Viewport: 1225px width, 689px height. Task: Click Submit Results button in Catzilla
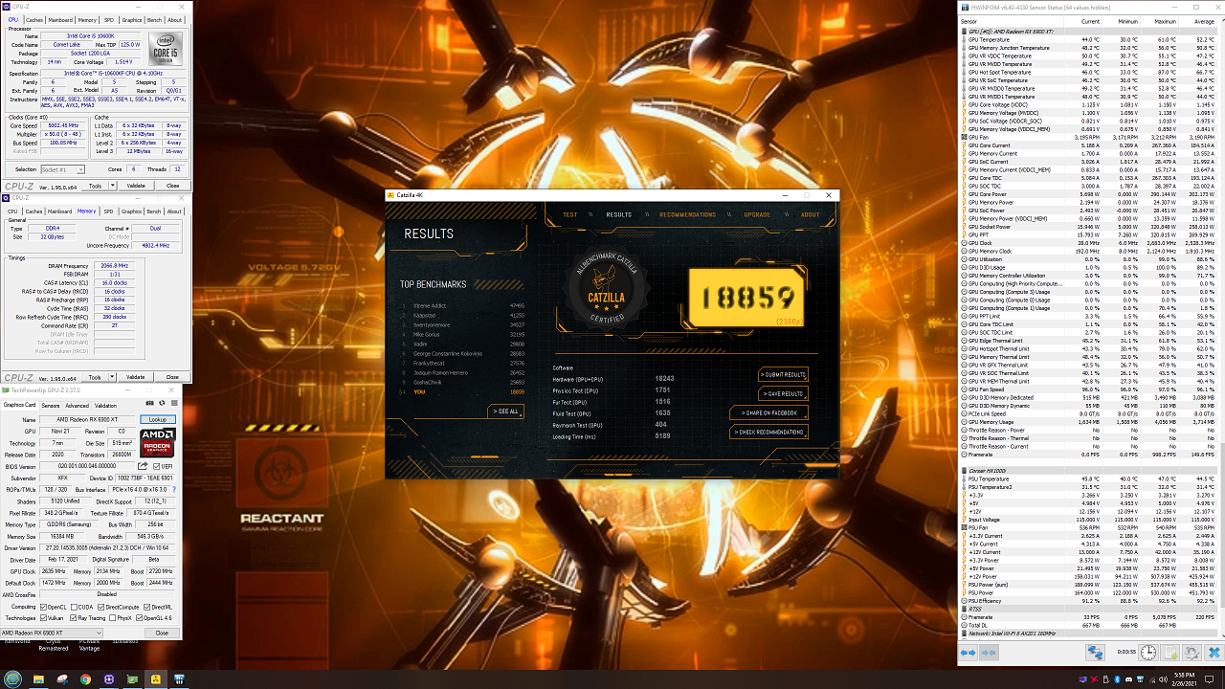(783, 374)
